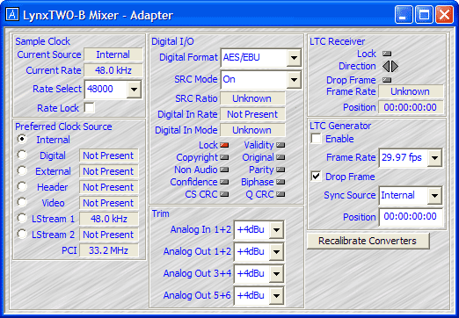Screen dimensions: 459x318
Task: Click the LTC Receiver Lock indicator LED
Action: pyautogui.click(x=387, y=54)
